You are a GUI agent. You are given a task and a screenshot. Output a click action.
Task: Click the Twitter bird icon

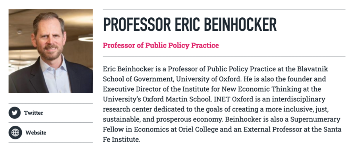(x=15, y=113)
